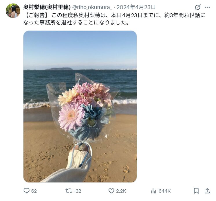Click the 62 replies count
Viewport: 216px width, 201px height.
click(34, 191)
